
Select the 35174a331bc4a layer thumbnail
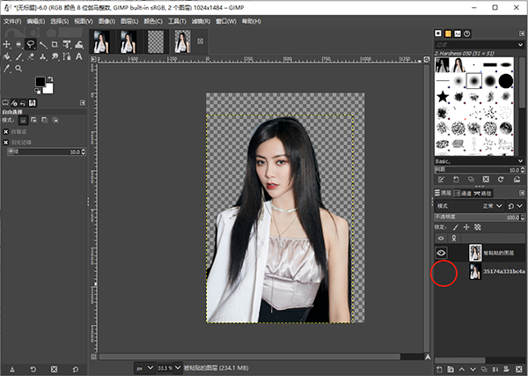point(476,272)
